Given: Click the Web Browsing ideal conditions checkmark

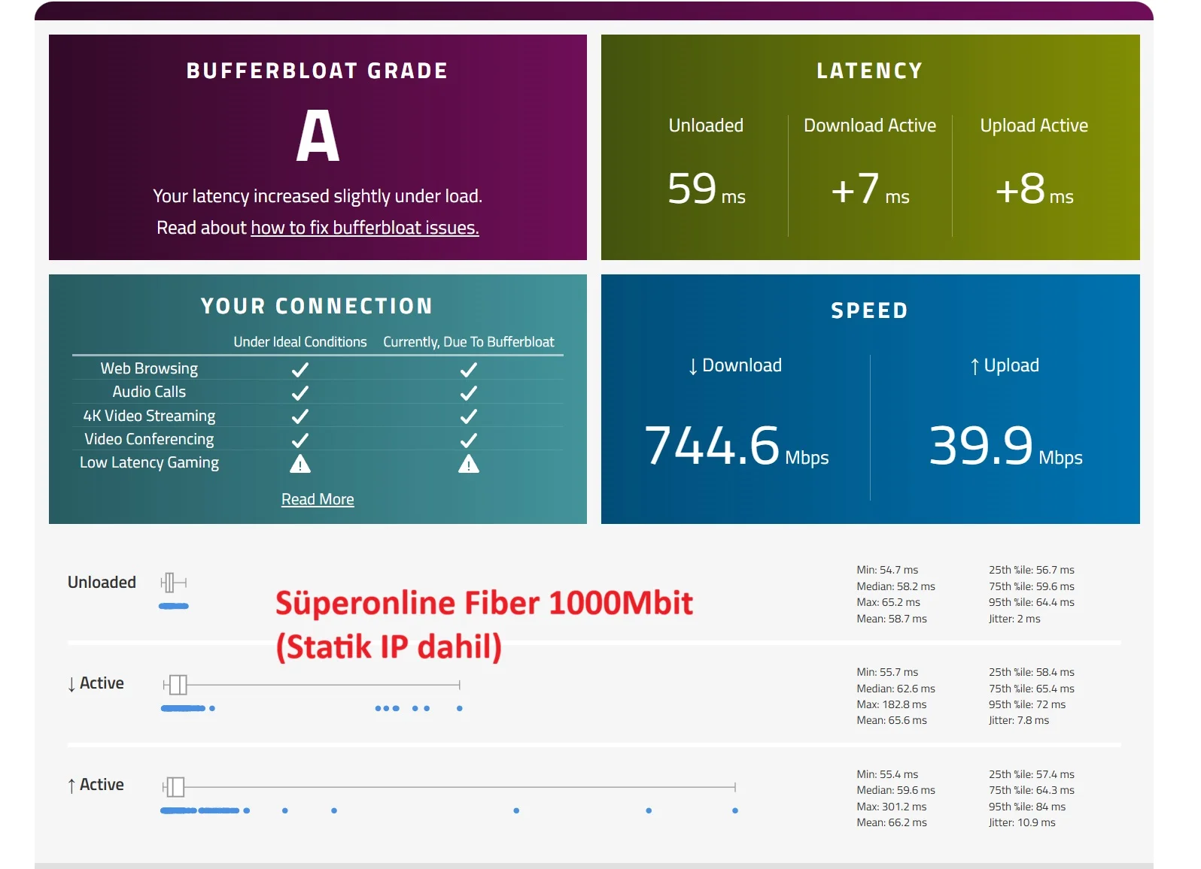Looking at the screenshot, I should (300, 370).
